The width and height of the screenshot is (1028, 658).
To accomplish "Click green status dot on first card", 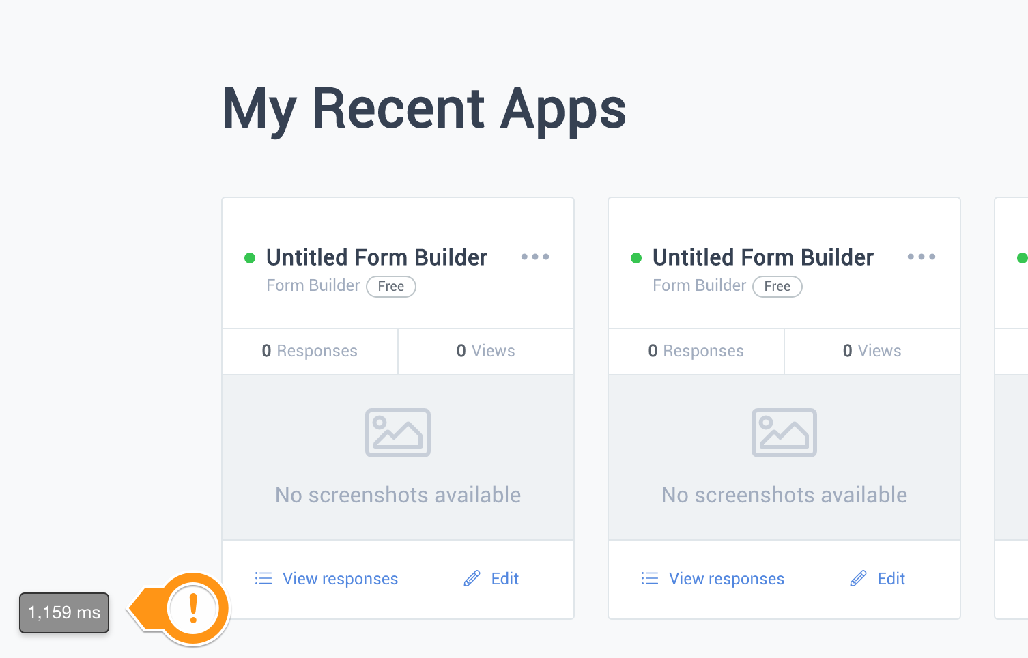I will tap(250, 258).
